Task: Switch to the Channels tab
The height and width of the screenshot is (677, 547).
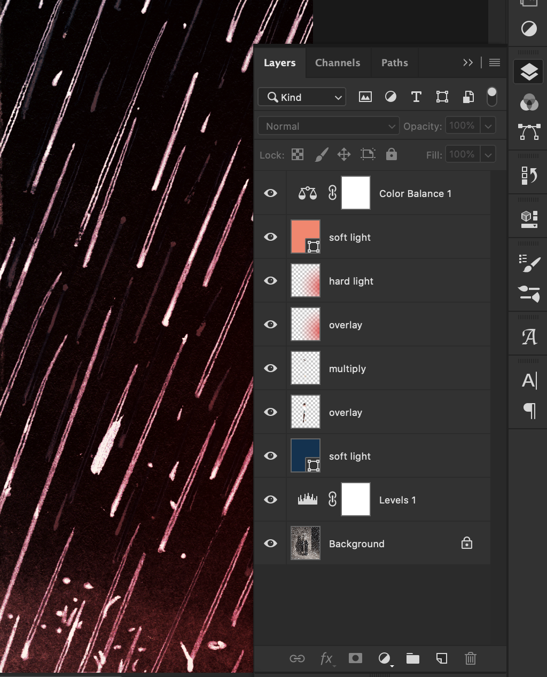Action: coord(338,62)
